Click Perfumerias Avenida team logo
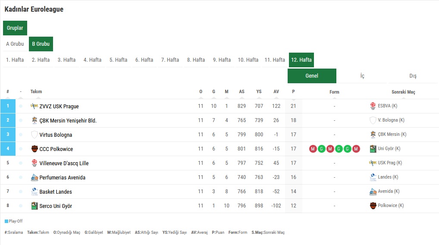Viewport: 439px width, 245px height. [34, 177]
